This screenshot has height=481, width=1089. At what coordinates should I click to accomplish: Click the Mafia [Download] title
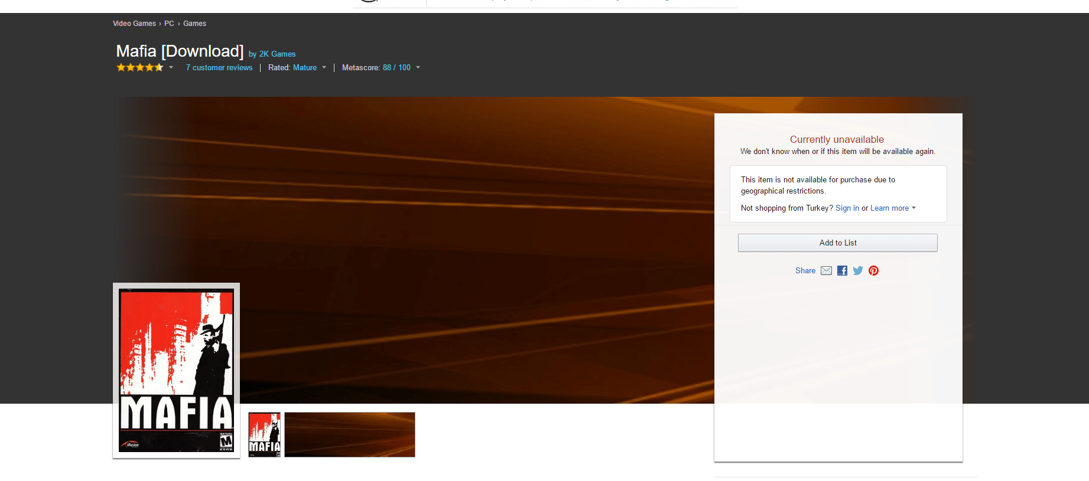coord(180,51)
